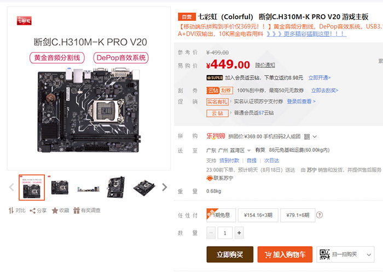Expand the 乐拼购 QR code dropdown
Image resolution: width=383 pixels, height=274 pixels.
tap(315, 136)
